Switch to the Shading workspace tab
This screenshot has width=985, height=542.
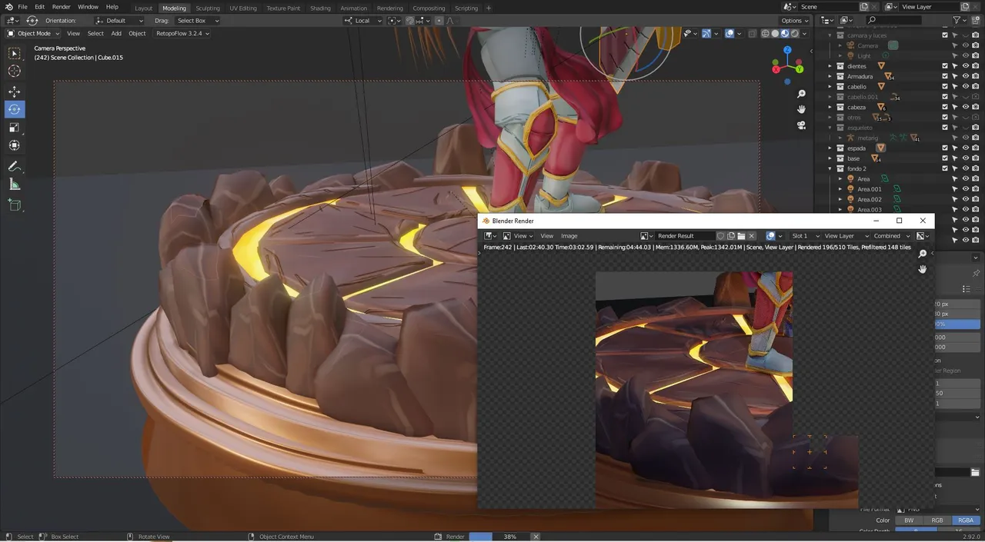pos(320,8)
